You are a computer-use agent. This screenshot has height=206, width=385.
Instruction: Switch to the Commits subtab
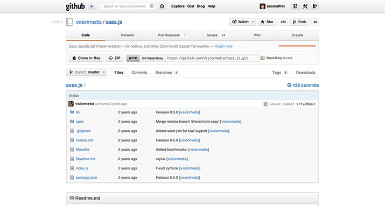click(139, 73)
